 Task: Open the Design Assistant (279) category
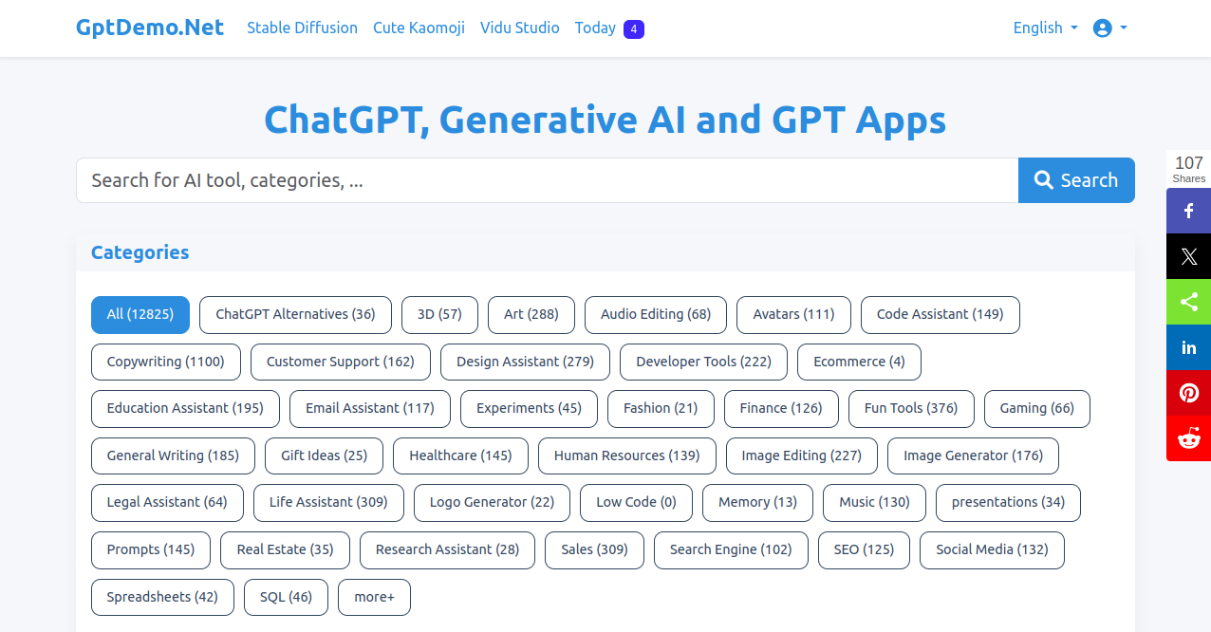click(525, 362)
